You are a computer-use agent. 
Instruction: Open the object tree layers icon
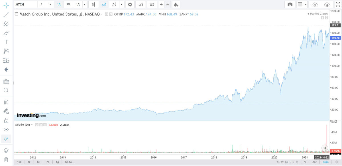(6, 150)
